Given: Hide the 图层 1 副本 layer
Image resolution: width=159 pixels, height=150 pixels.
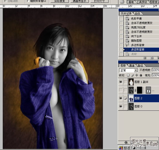Looking at the screenshot, I should (x=121, y=82).
